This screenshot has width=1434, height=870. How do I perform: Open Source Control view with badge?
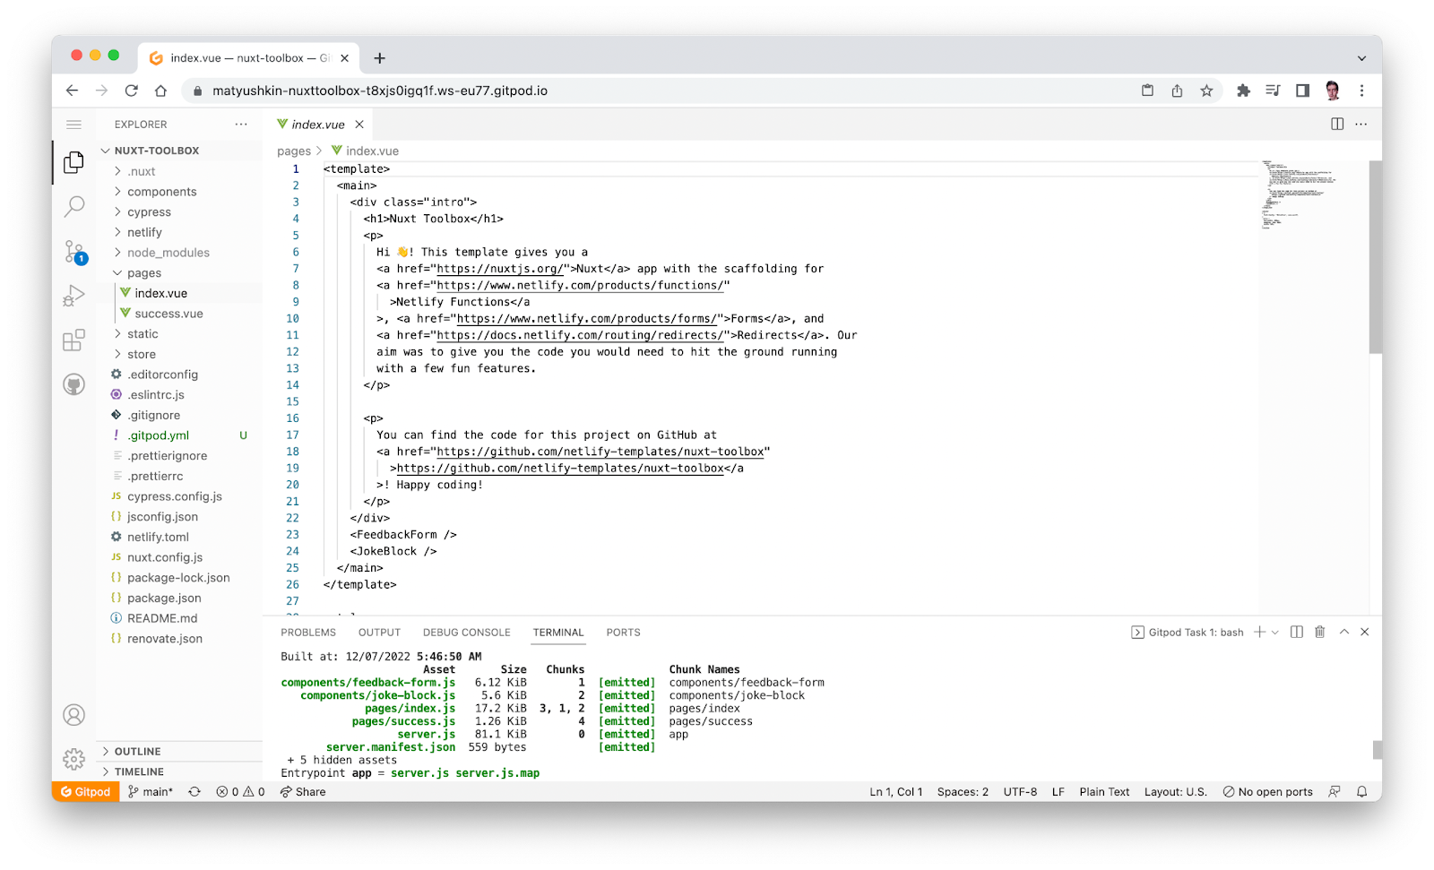coord(74,252)
